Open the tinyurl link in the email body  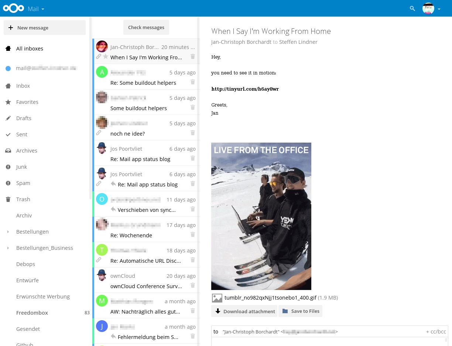tap(245, 89)
